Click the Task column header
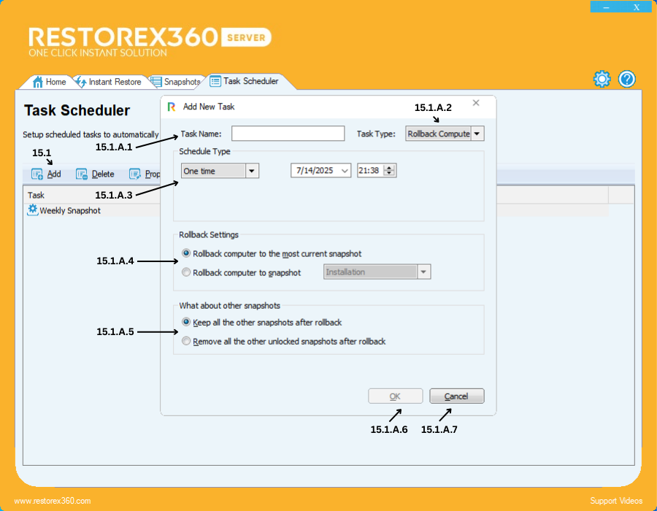 [x=36, y=195]
